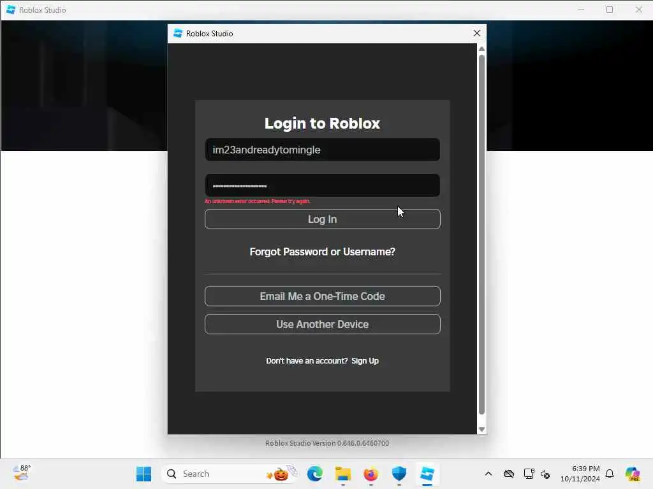Image resolution: width=653 pixels, height=489 pixels.
Task: Click the red unknown error message text
Action: [258, 201]
